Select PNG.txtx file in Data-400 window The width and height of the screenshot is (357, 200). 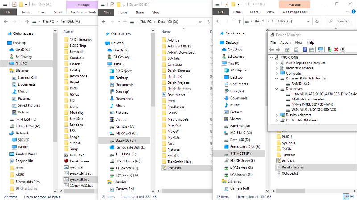pyautogui.click(x=174, y=168)
